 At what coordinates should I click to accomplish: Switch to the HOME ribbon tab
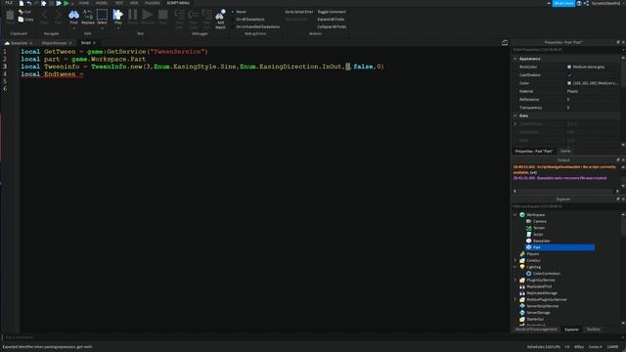pyautogui.click(x=84, y=3)
